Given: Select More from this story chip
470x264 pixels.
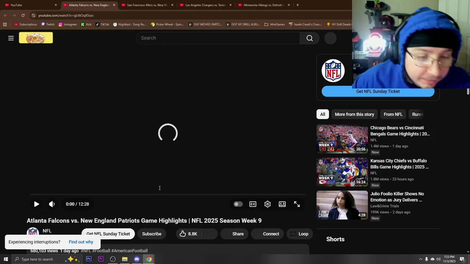Looking at the screenshot, I should (354, 114).
